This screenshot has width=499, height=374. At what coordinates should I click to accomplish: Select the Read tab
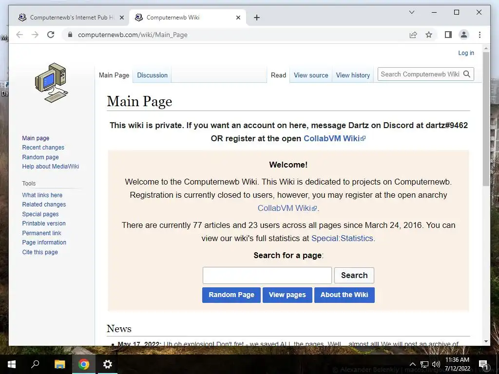278,75
